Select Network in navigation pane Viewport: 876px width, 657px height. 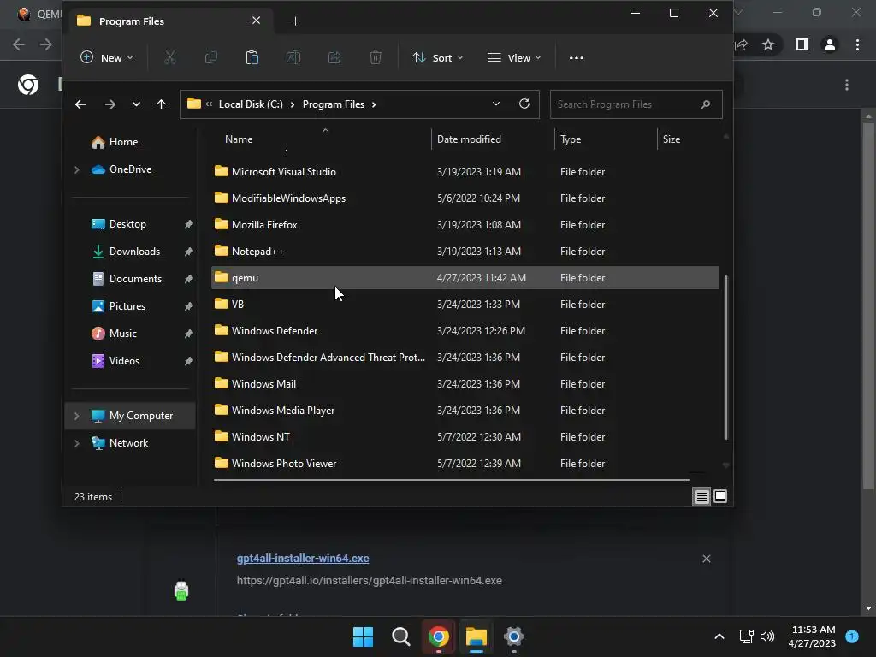pyautogui.click(x=120, y=443)
